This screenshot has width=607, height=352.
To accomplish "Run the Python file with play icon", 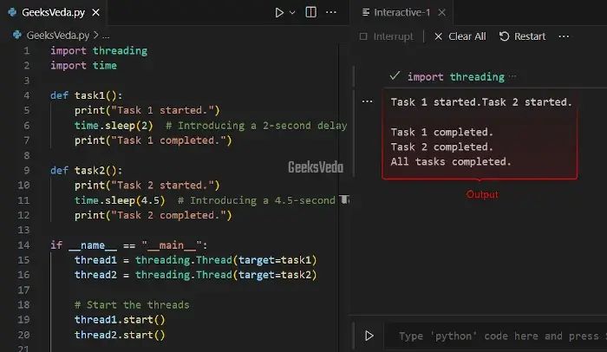I will click(x=279, y=12).
